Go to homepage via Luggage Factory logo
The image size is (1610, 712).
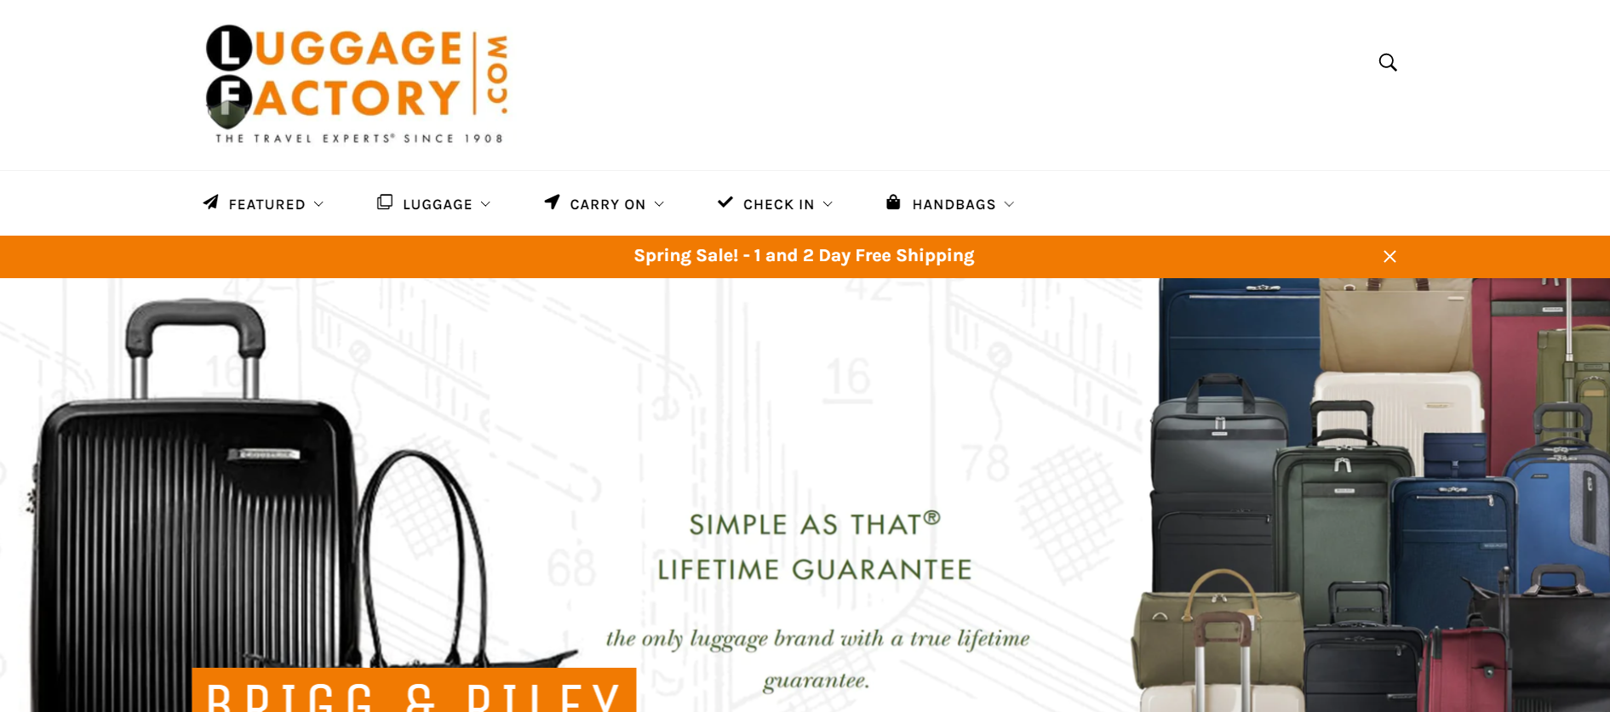click(x=357, y=84)
